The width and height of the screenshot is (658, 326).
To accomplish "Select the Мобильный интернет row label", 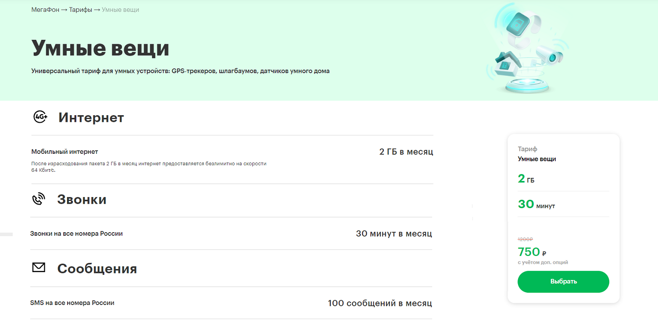I will click(x=64, y=152).
